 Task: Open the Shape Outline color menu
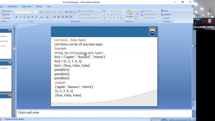(149, 14)
